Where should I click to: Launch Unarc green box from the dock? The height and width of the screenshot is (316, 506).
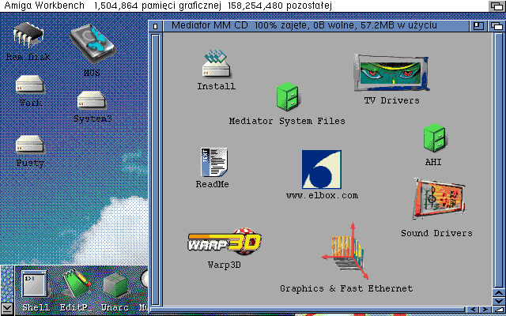115,285
